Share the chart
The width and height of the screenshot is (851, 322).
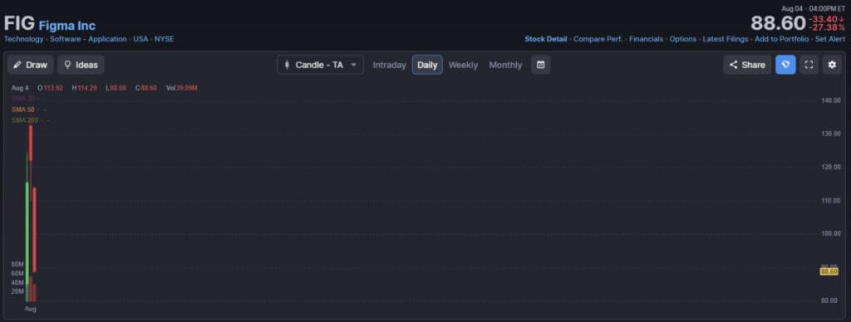point(747,65)
